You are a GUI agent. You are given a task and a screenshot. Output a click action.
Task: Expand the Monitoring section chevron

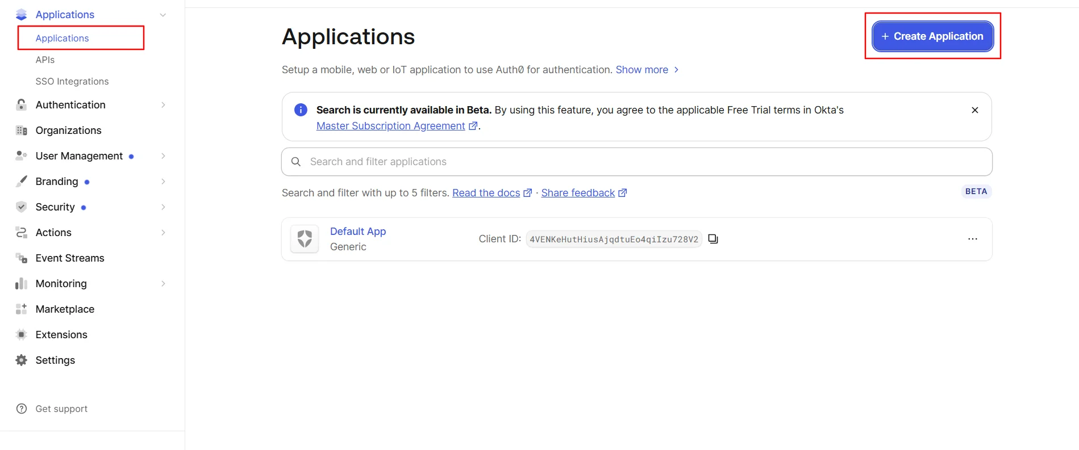pyautogui.click(x=163, y=284)
